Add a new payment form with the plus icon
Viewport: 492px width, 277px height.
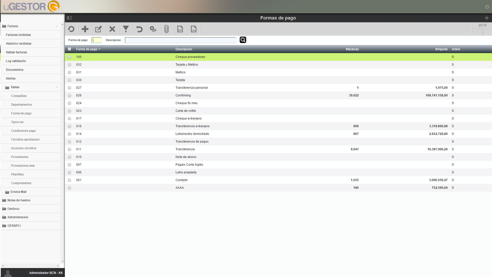coord(85,29)
